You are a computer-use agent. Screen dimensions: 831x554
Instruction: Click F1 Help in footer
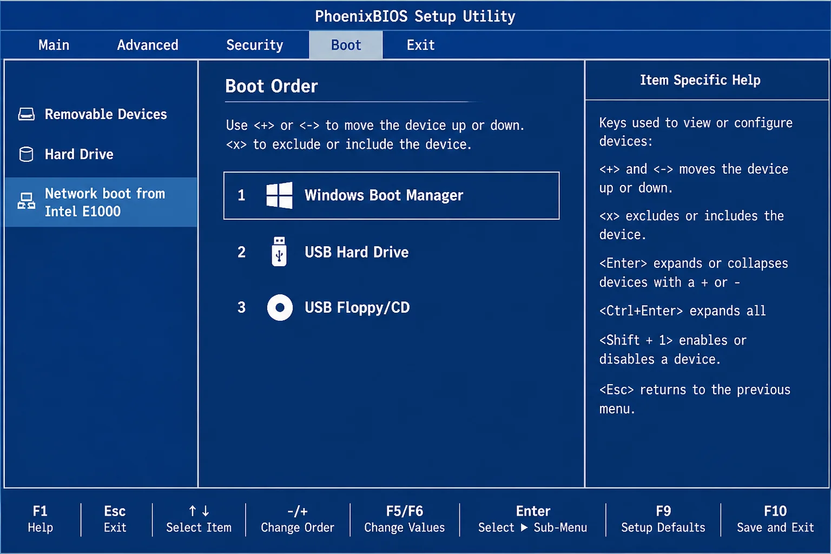pos(41,519)
